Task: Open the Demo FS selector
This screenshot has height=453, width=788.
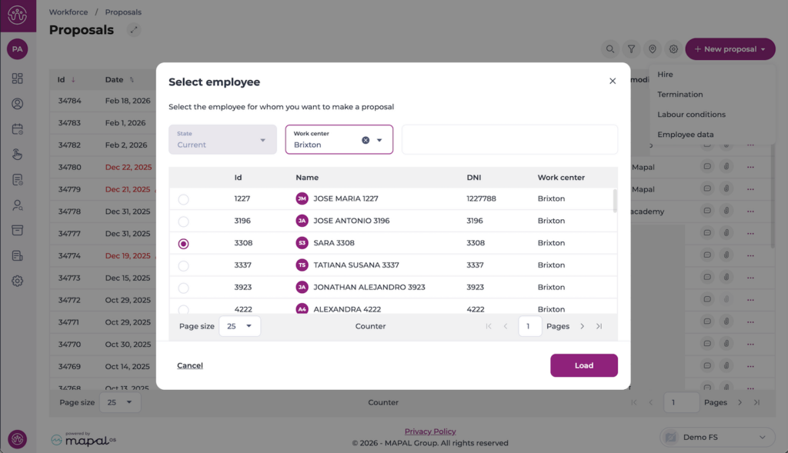Action: coord(716,437)
